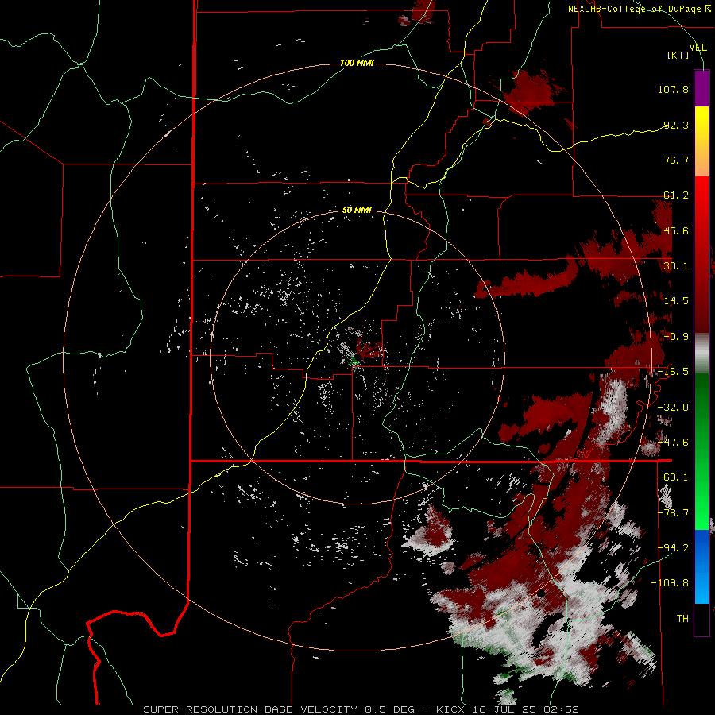Viewport: 715px width, 715px height.
Task: Click the 76.7 velocity scale value
Action: [x=676, y=160]
